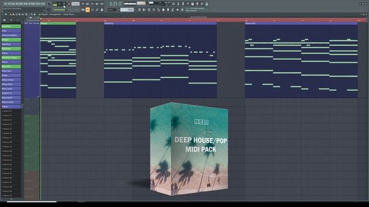The width and height of the screenshot is (369, 207).
Task: Start one-click audio recording microphone icon
Action: click(x=183, y=4)
